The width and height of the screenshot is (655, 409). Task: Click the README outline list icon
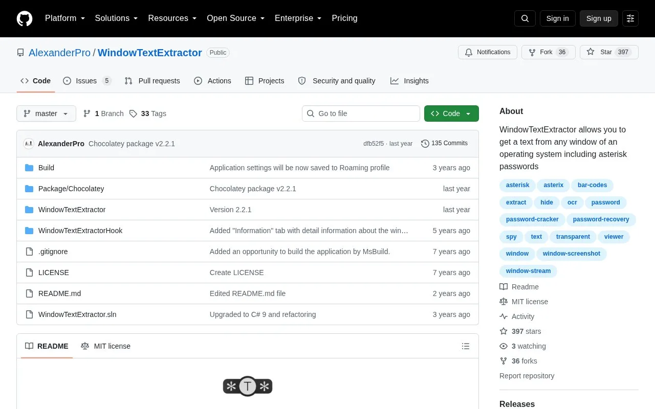click(x=466, y=346)
